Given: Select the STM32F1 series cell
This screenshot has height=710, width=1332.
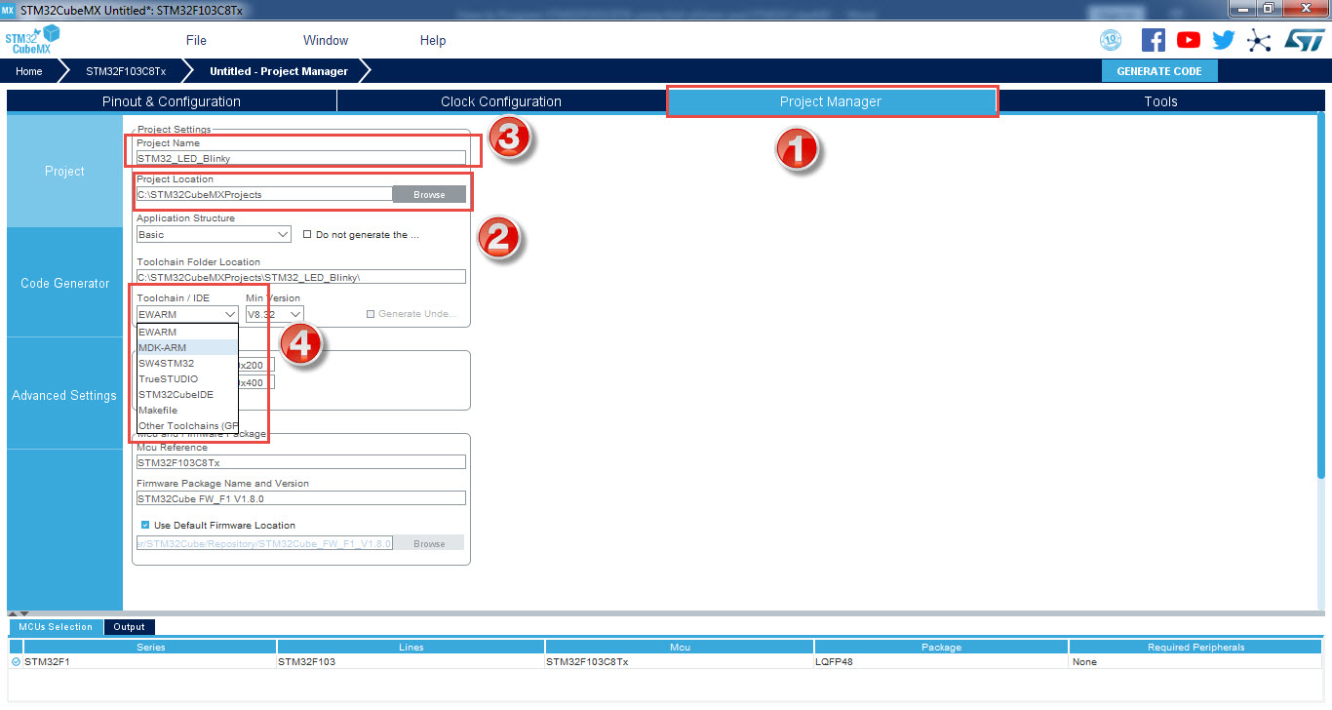Looking at the screenshot, I should click(x=150, y=661).
